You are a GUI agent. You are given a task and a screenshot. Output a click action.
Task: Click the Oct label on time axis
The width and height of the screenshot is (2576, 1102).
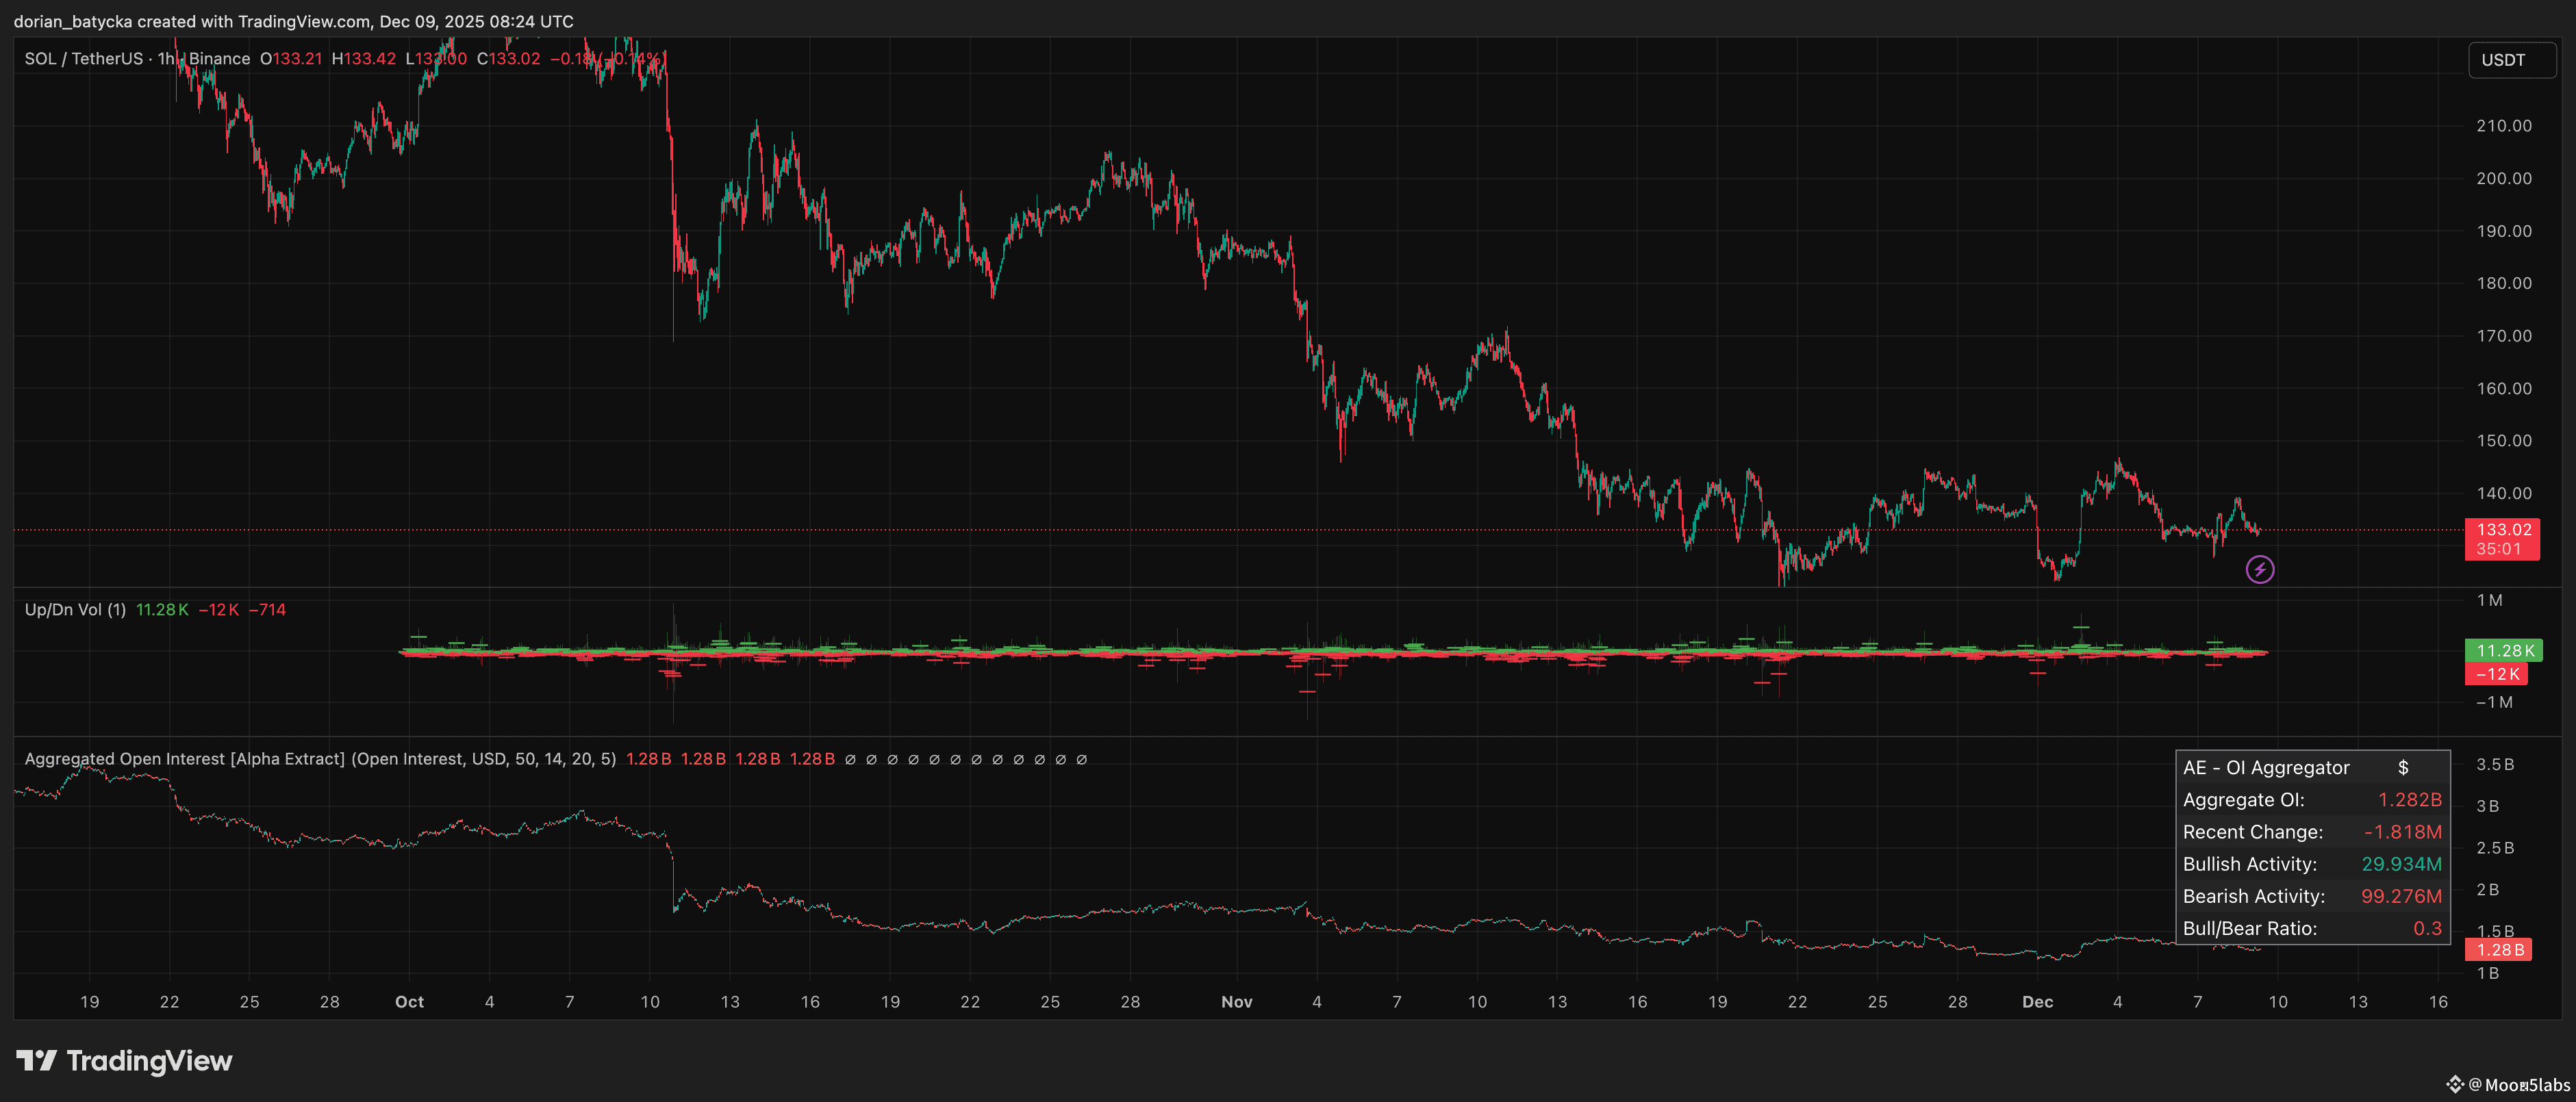(x=409, y=1001)
